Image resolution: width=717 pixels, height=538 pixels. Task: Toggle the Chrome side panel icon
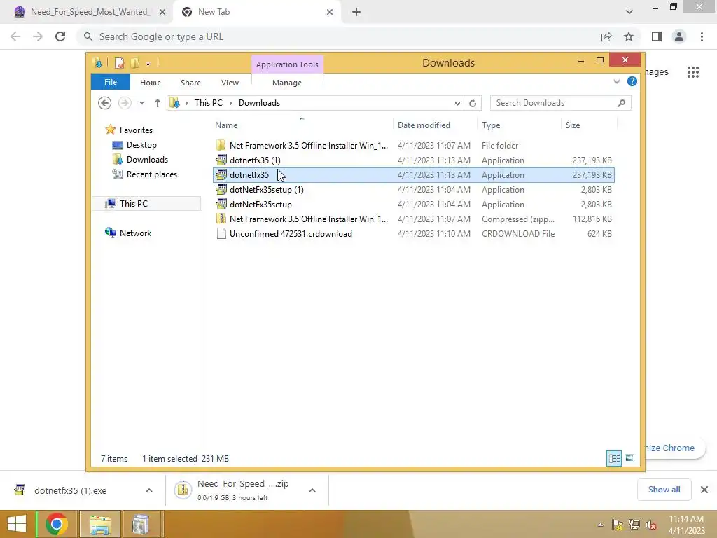click(657, 36)
